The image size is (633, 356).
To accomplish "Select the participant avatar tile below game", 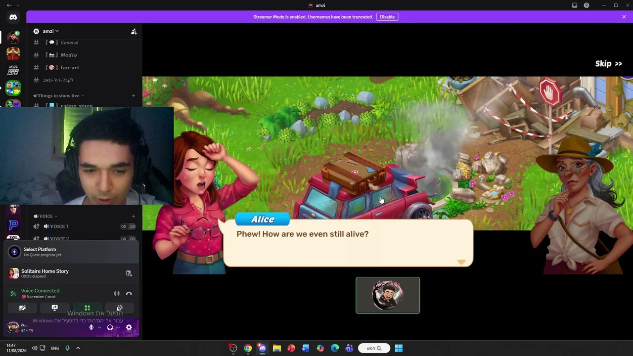I will (388, 295).
